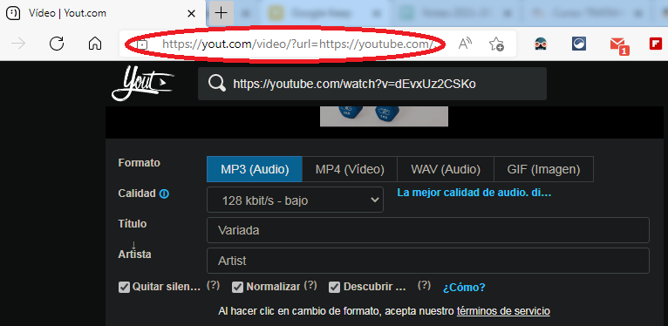
Task: Select MP3 (Audio) format
Action: click(x=255, y=169)
